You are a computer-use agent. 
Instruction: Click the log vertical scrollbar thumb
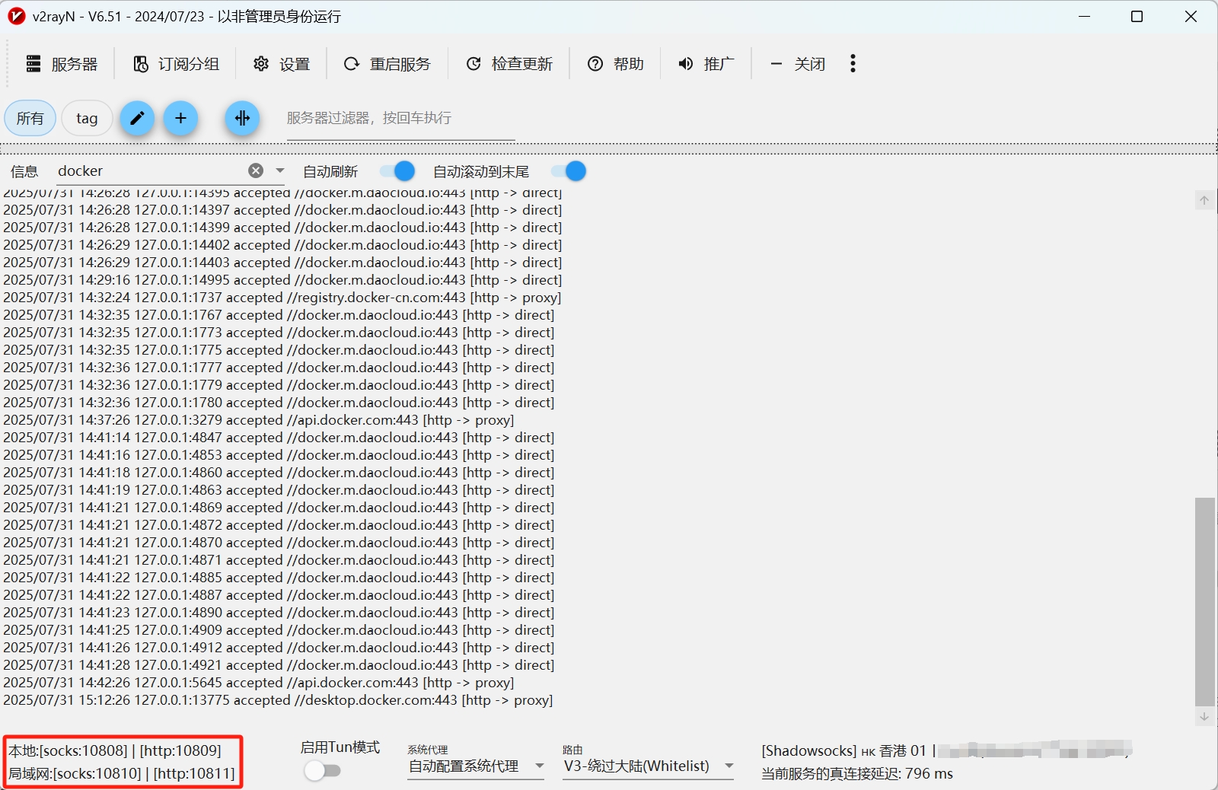click(1204, 601)
